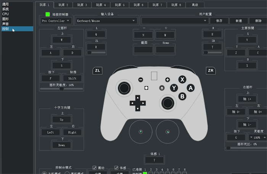Click the ZL shoulder button icon
Viewport: 267px width, 174px height.
[x=97, y=71]
